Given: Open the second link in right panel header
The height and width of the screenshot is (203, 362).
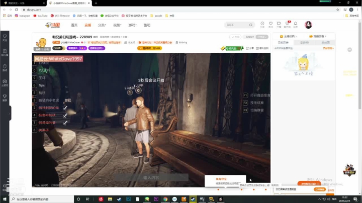Looking at the screenshot, I should [317, 36].
